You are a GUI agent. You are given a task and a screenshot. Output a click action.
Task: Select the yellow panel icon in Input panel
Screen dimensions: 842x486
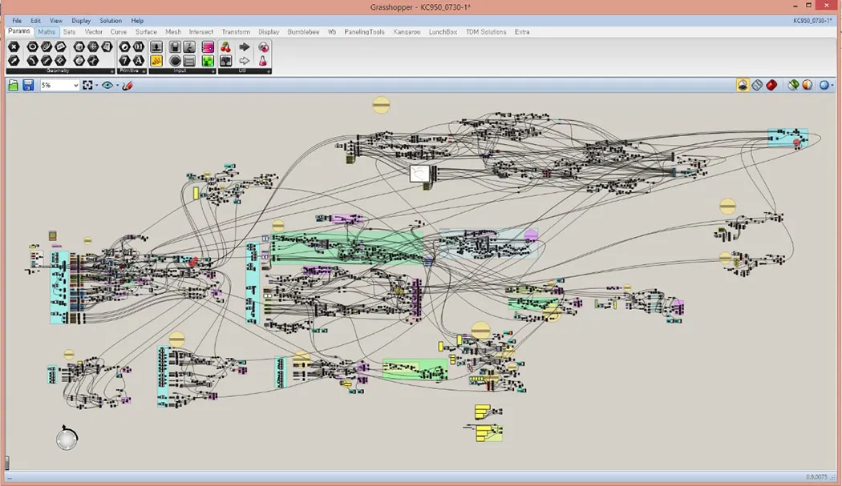[x=156, y=61]
